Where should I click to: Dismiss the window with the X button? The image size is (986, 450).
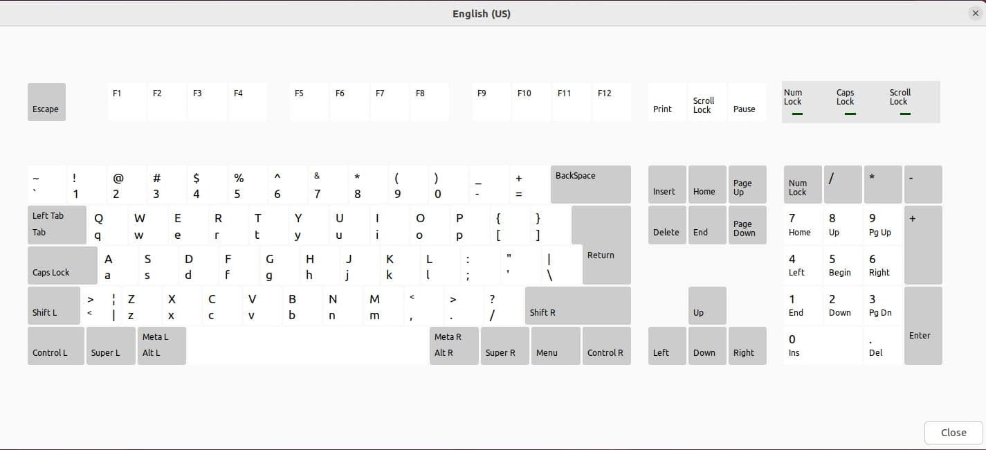(976, 12)
